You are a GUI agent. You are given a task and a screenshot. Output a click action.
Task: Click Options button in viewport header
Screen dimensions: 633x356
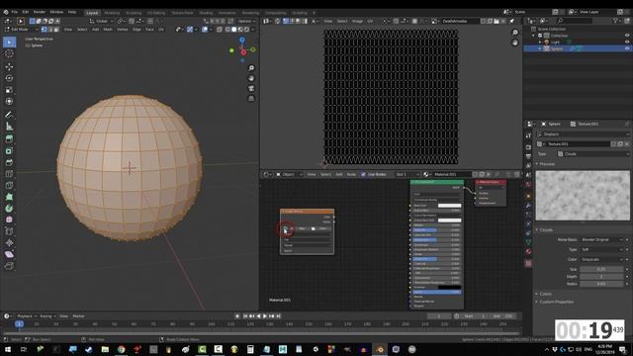[x=246, y=21]
